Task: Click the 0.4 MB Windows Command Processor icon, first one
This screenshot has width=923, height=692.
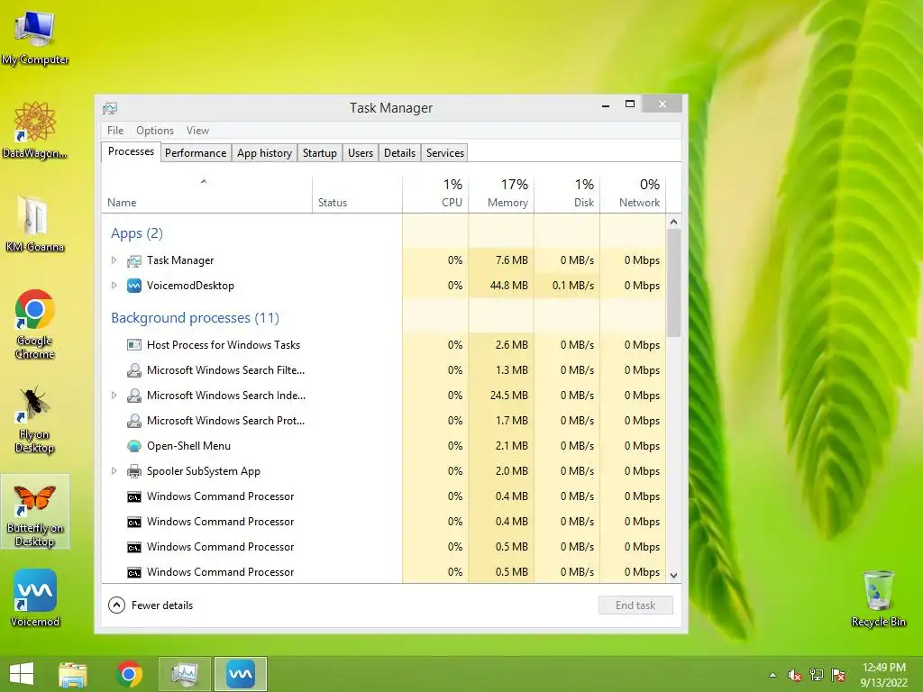Action: pos(134,497)
